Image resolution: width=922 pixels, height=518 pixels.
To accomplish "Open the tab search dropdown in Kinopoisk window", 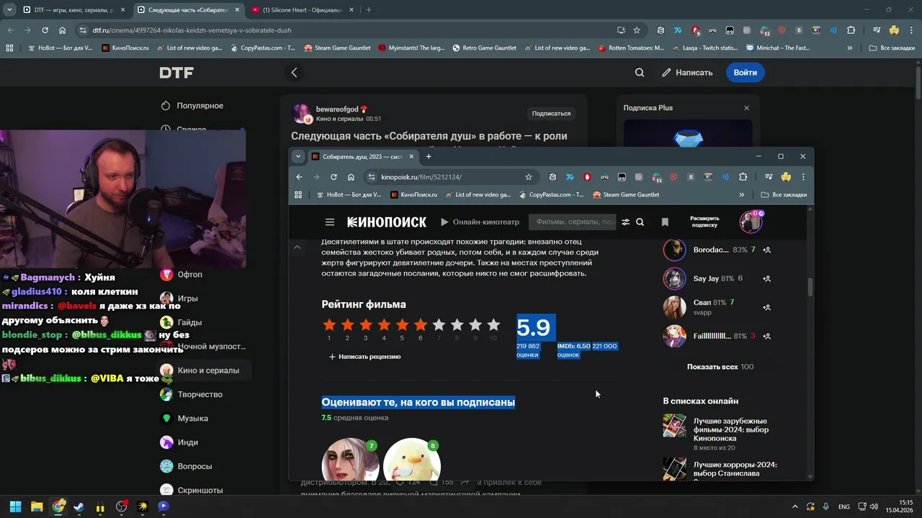I will pyautogui.click(x=298, y=156).
